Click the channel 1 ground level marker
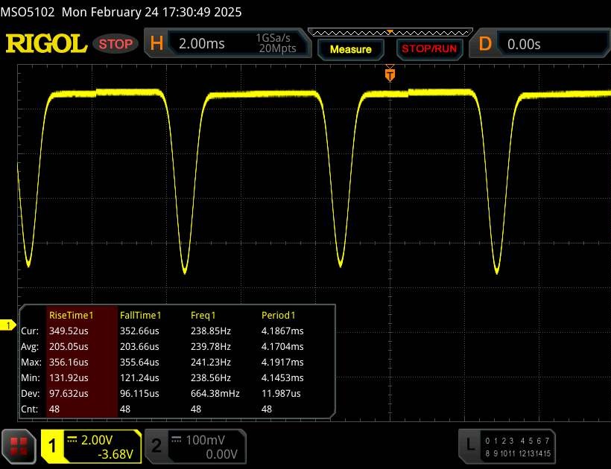Image resolution: width=611 pixels, height=469 pixels. pyautogui.click(x=10, y=325)
